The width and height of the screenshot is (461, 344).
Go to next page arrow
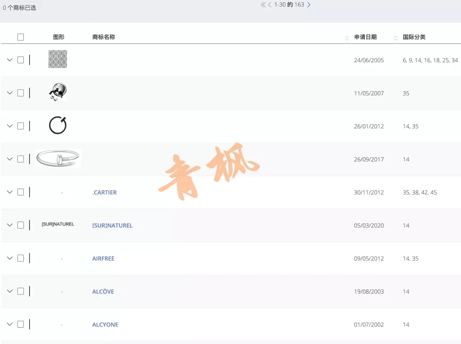point(309,5)
